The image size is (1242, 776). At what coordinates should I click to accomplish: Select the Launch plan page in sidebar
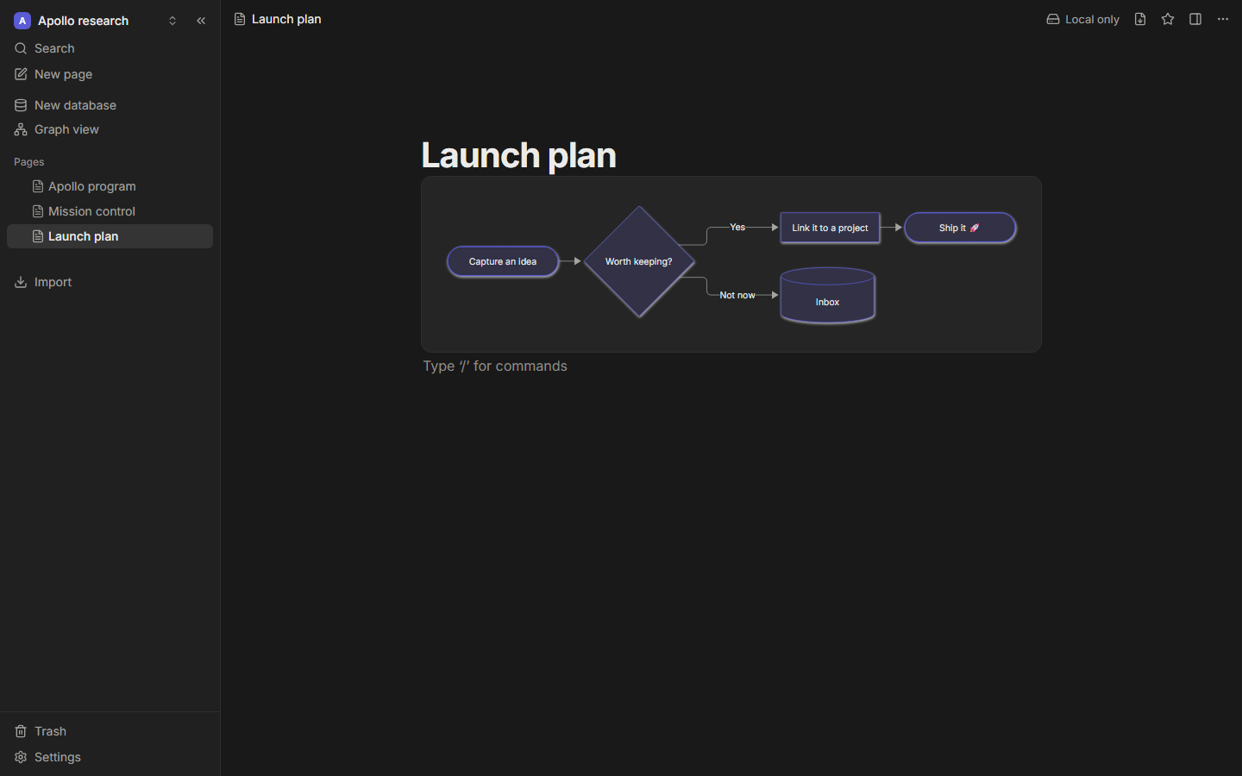tap(110, 236)
